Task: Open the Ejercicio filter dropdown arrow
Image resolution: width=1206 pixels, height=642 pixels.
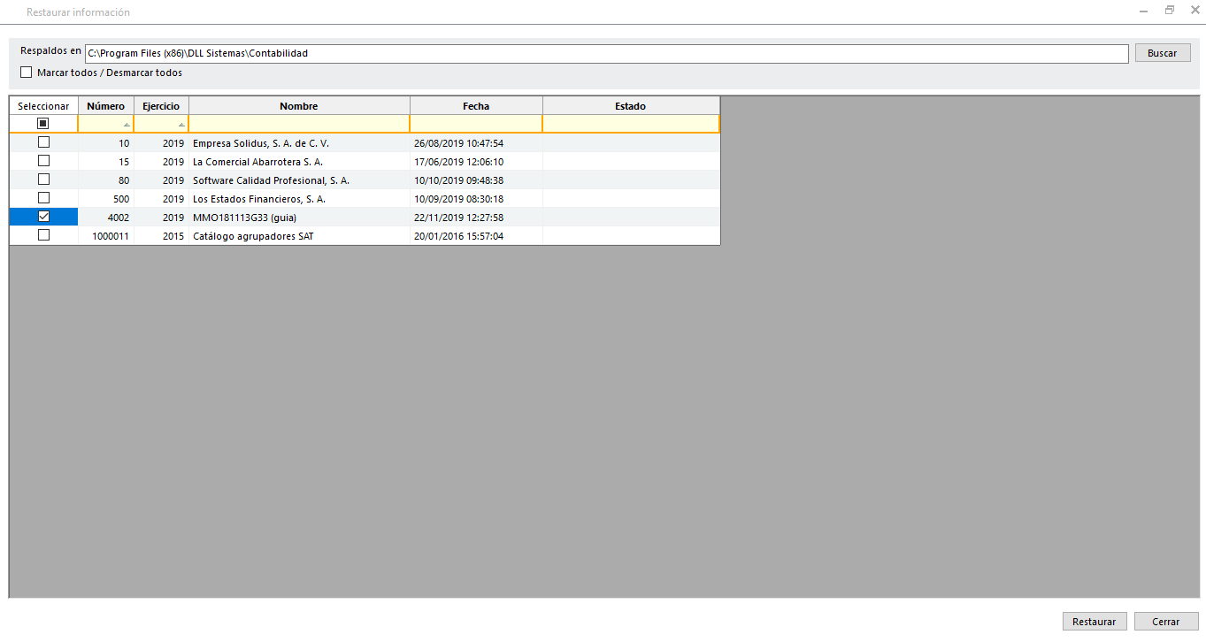Action: 181,125
